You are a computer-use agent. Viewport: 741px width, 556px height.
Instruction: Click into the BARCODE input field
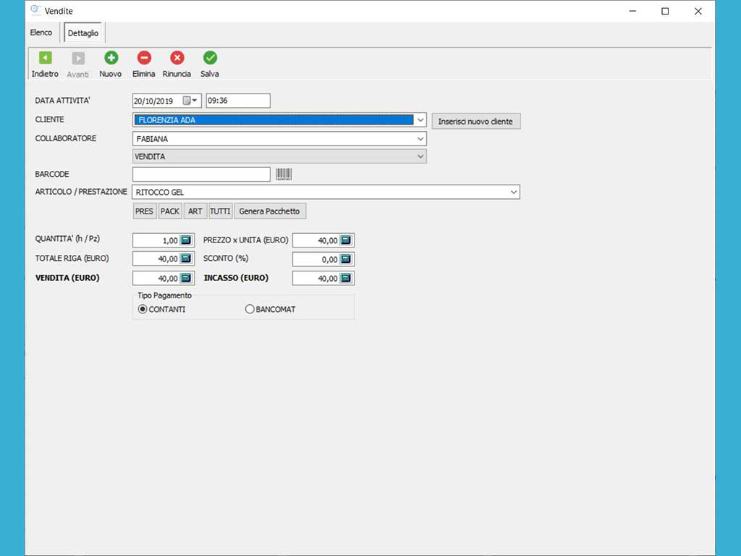point(201,174)
